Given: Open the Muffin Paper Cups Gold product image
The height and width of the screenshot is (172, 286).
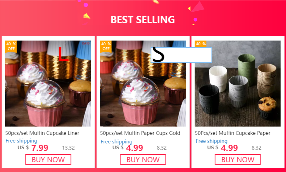Looking at the screenshot, I should 143,84.
